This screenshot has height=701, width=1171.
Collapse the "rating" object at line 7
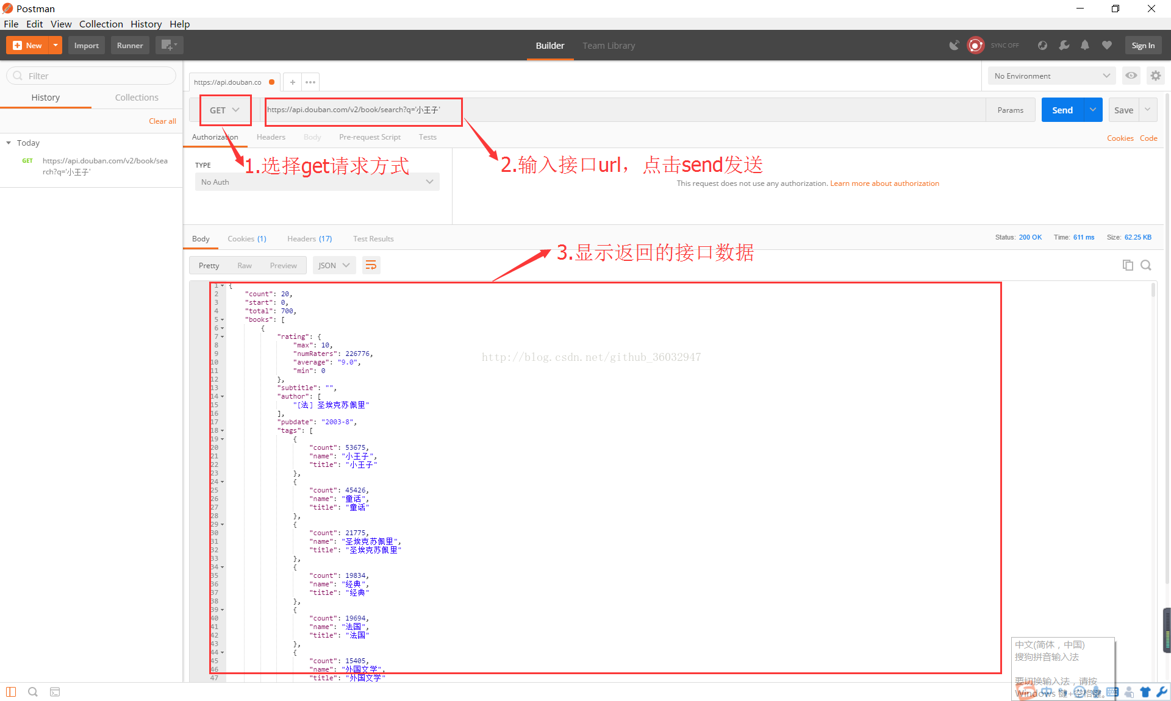click(x=223, y=337)
